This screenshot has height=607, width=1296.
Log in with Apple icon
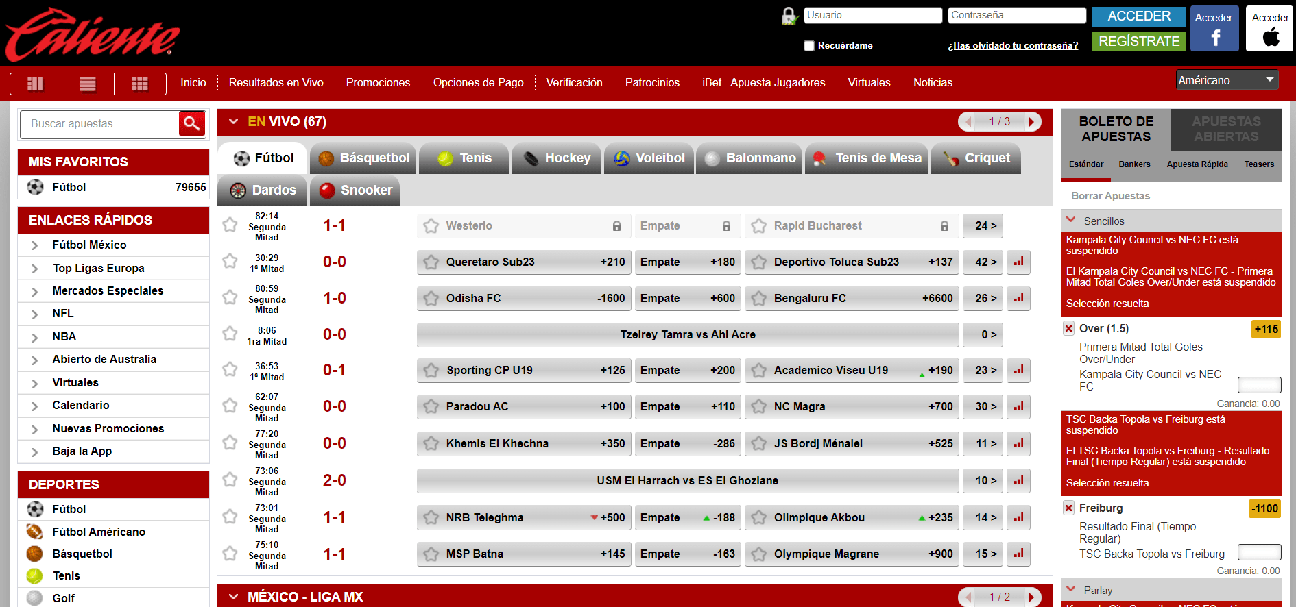(x=1270, y=29)
